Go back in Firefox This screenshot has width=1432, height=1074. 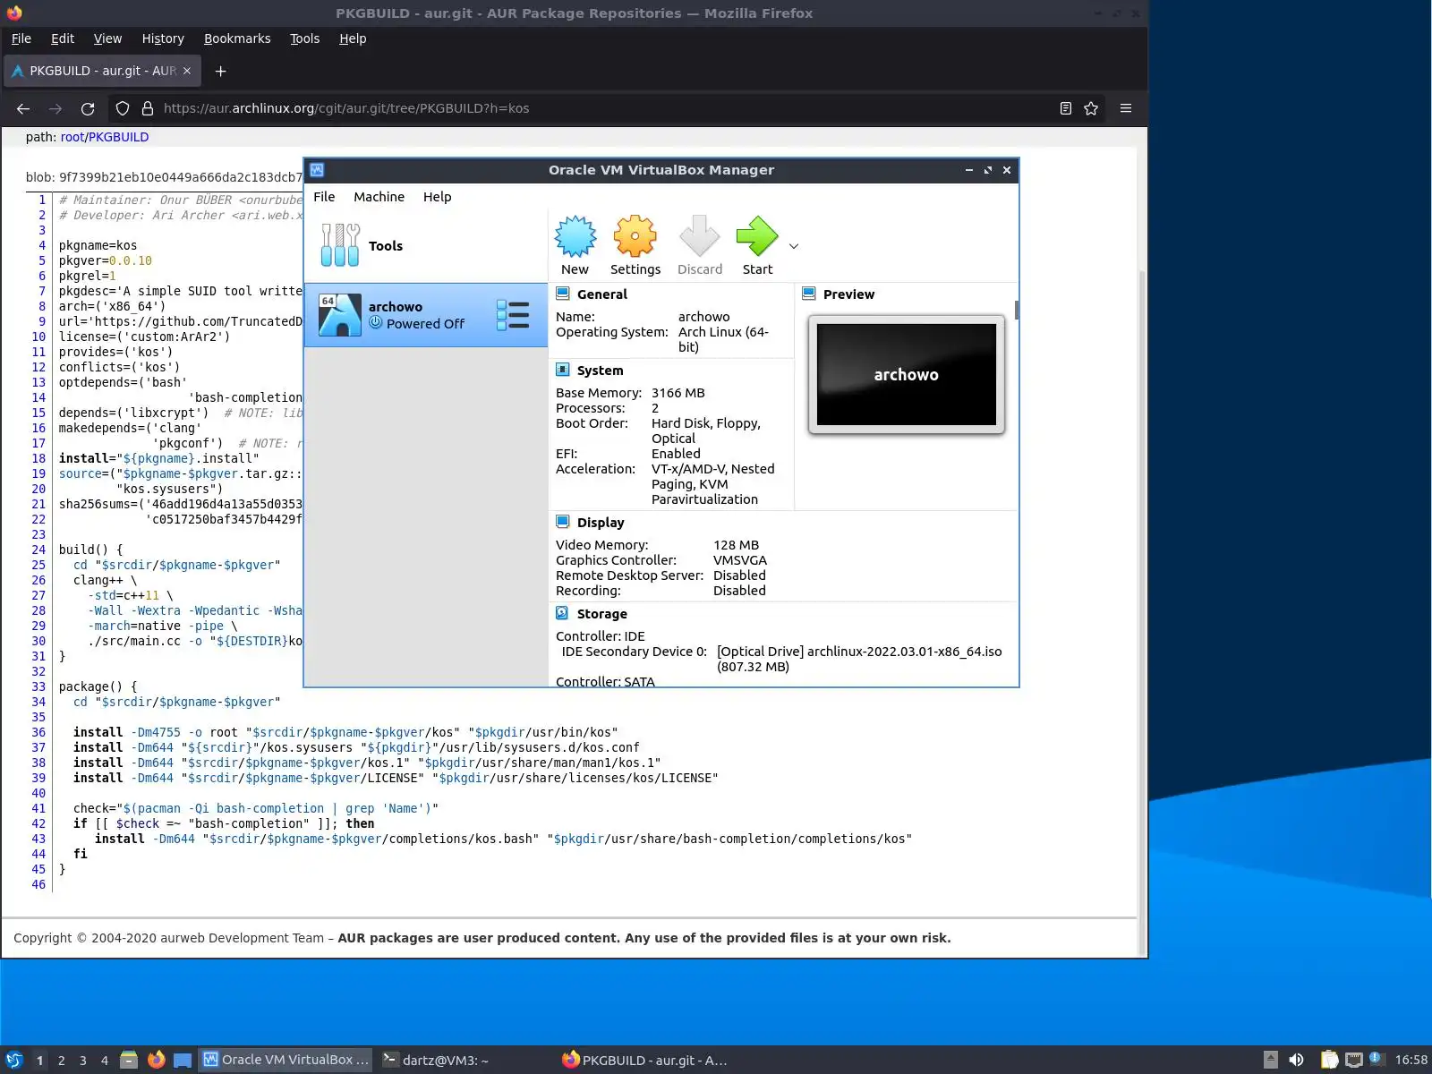tap(23, 108)
